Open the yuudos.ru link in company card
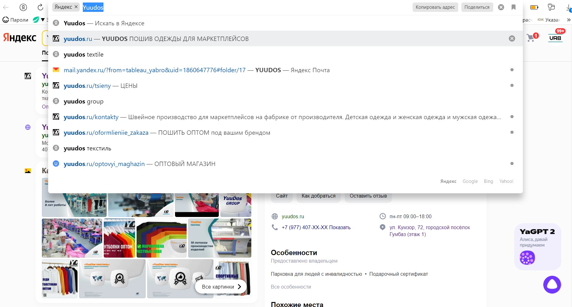The width and height of the screenshot is (572, 307). 293,216
